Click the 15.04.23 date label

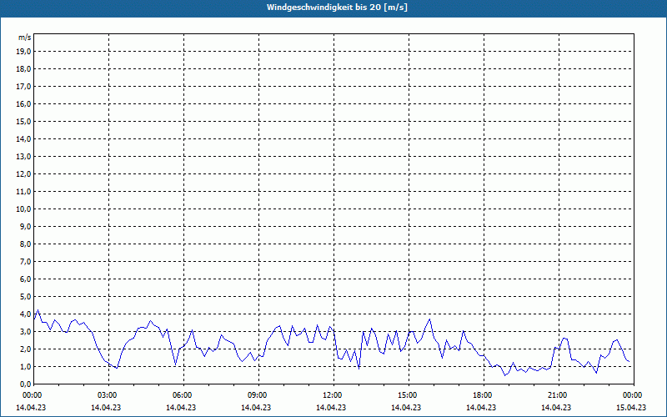click(x=631, y=408)
